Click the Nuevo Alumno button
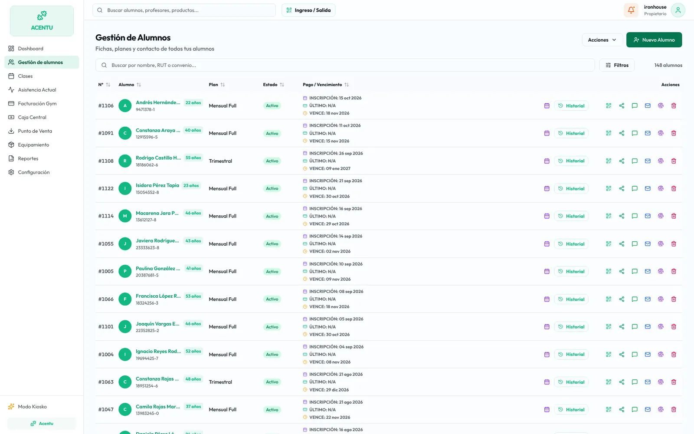Screen dimensions: 694x434 tap(654, 40)
